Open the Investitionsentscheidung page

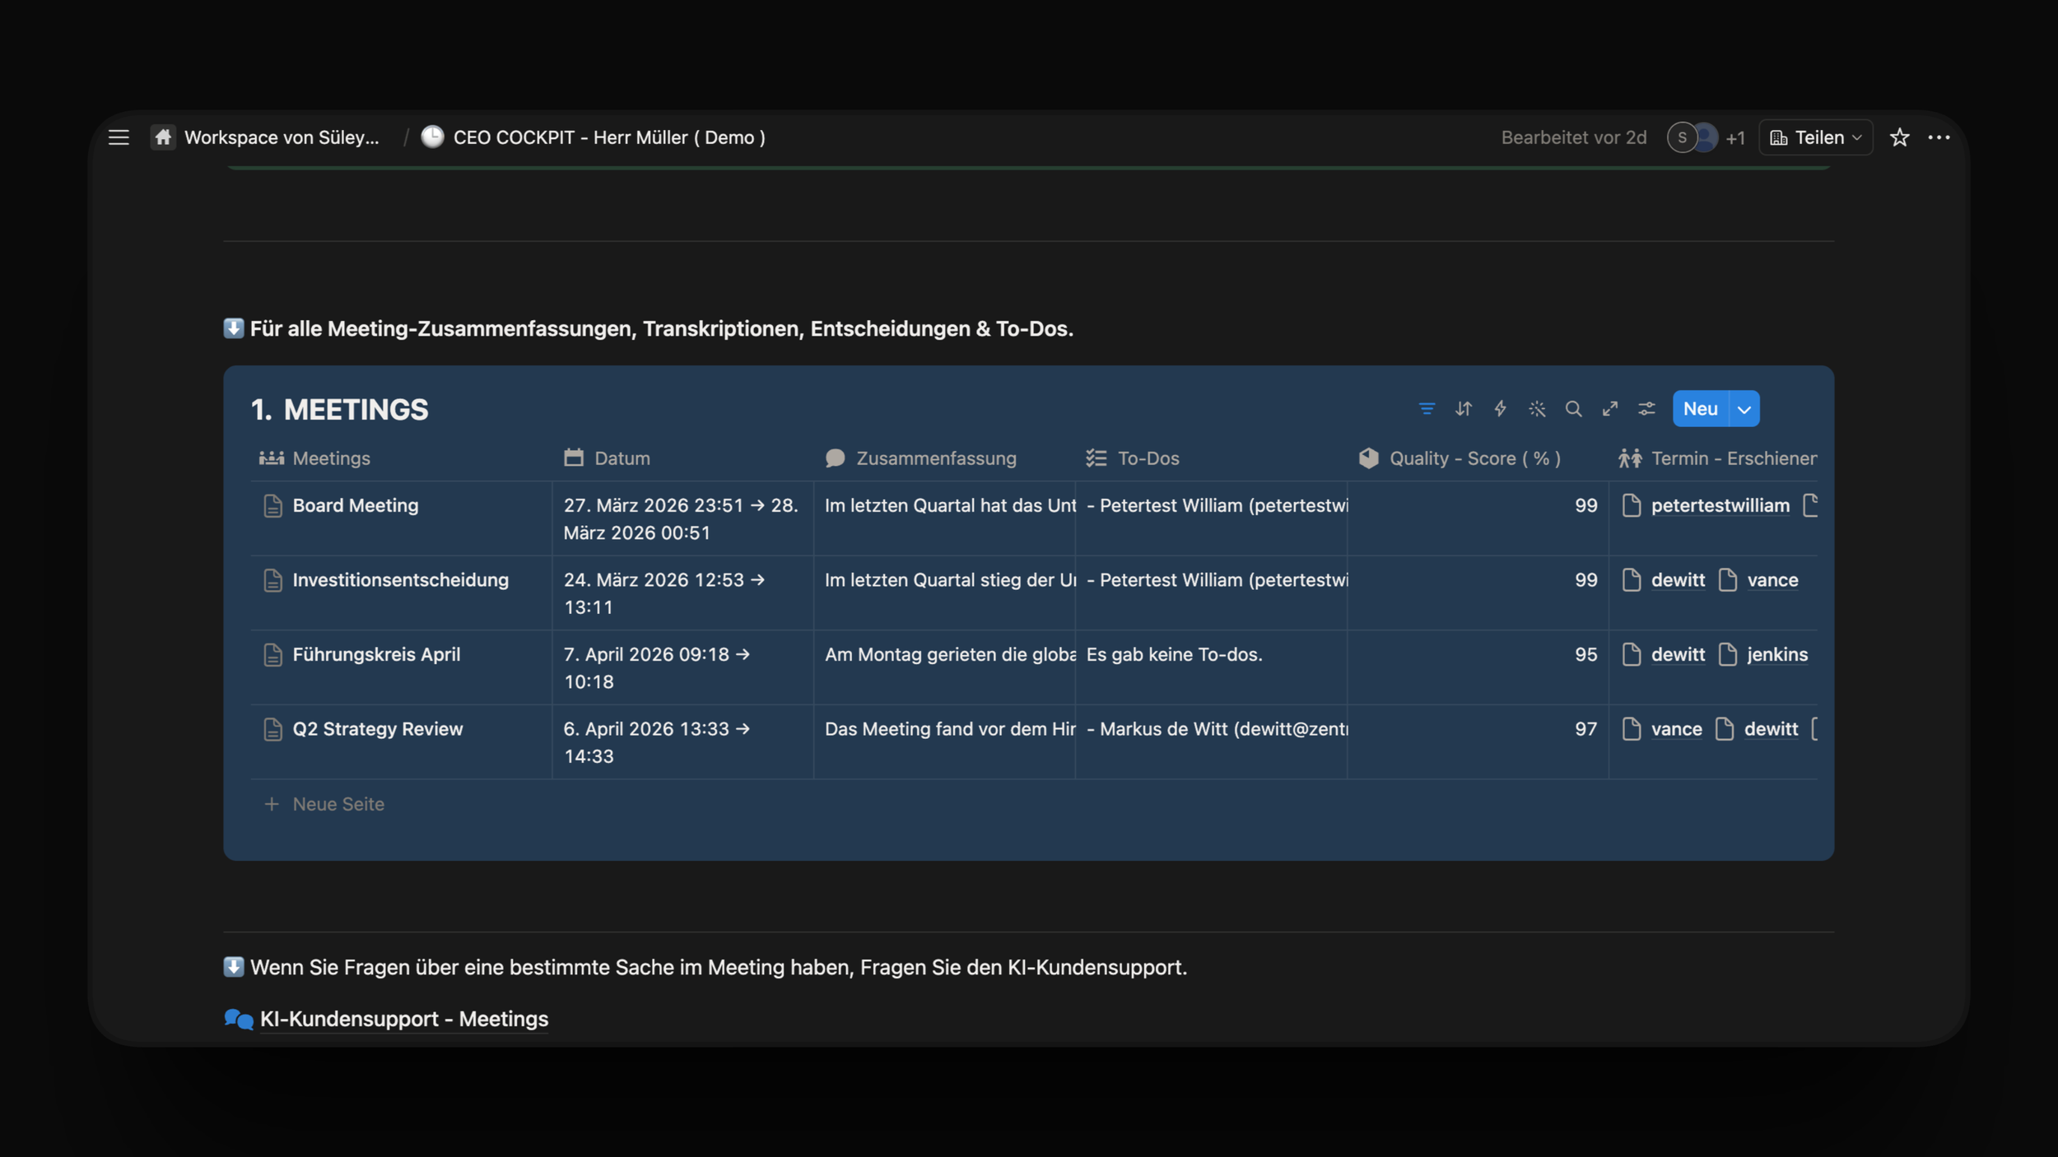[x=401, y=580]
